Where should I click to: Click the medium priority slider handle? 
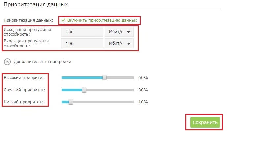click(x=84, y=90)
